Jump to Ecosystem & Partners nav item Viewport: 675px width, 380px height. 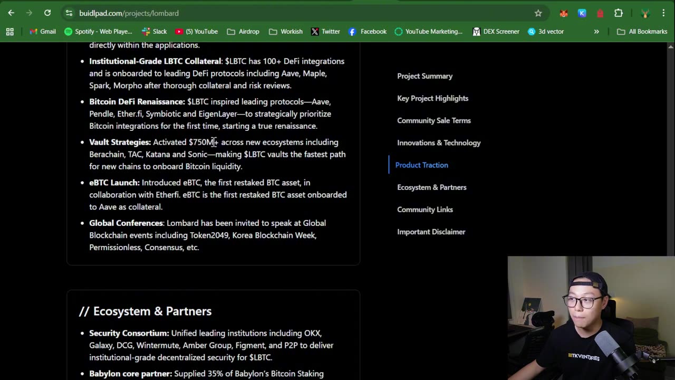pos(431,187)
